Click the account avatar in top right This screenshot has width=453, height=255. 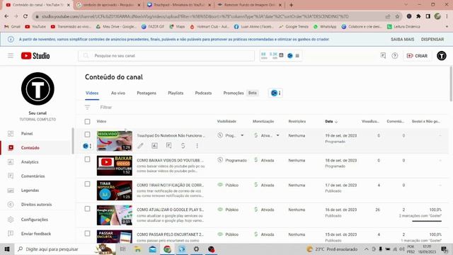point(442,55)
